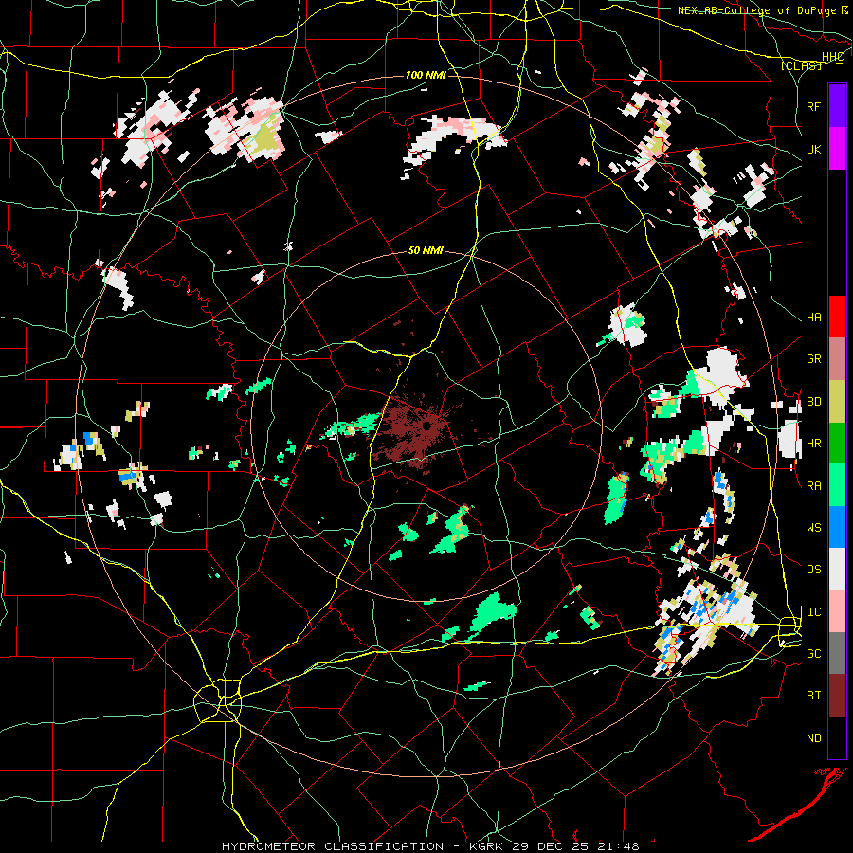Click the dark red BI swatch

(x=837, y=696)
